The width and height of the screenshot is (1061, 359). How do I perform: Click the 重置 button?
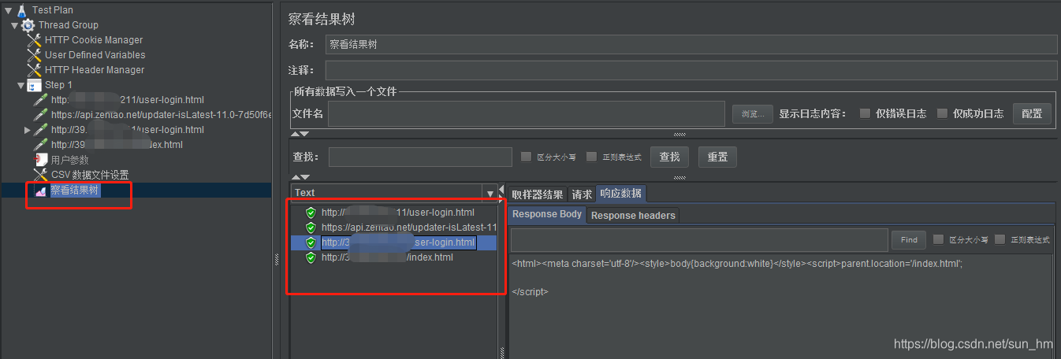tap(717, 157)
